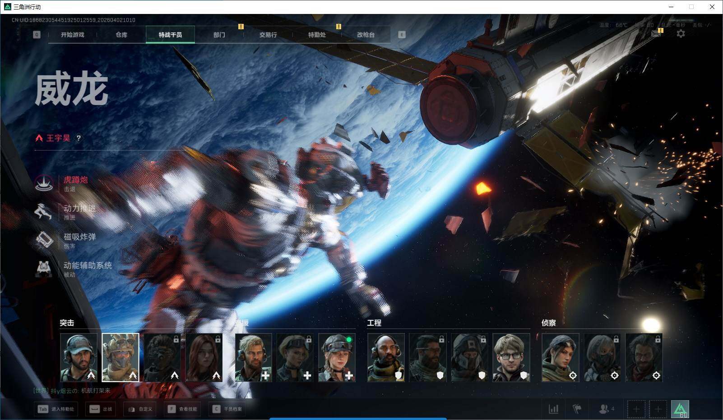Choose the bald bearded 工程 operator portrait

pyautogui.click(x=386, y=357)
